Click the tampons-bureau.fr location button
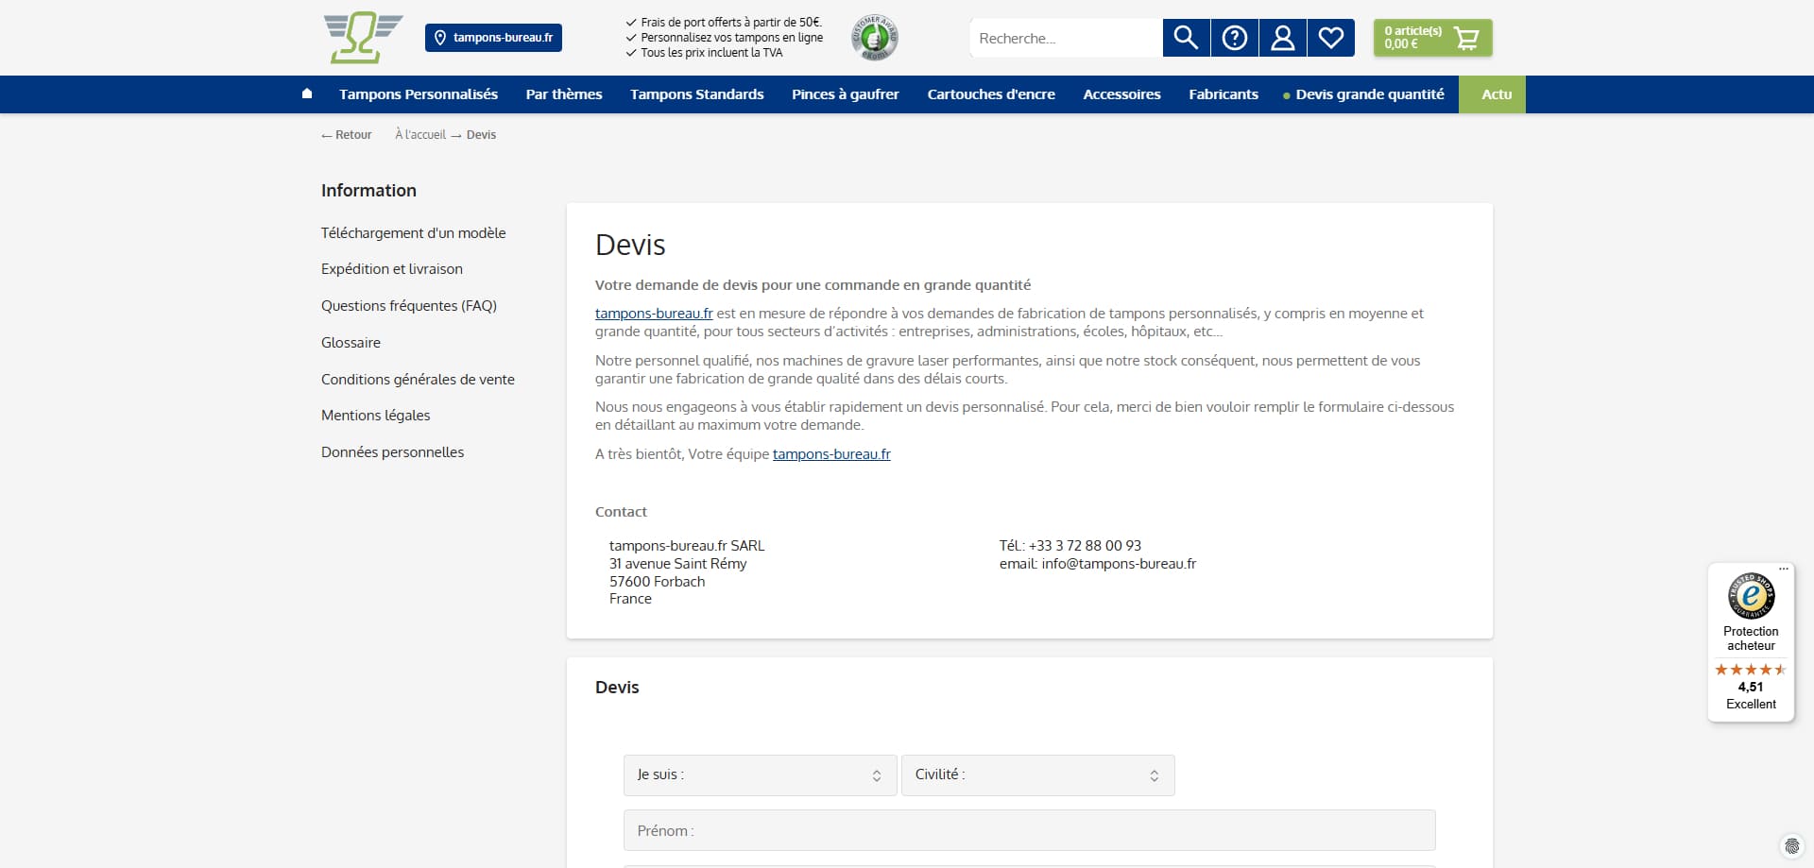The image size is (1814, 868). [x=493, y=38]
